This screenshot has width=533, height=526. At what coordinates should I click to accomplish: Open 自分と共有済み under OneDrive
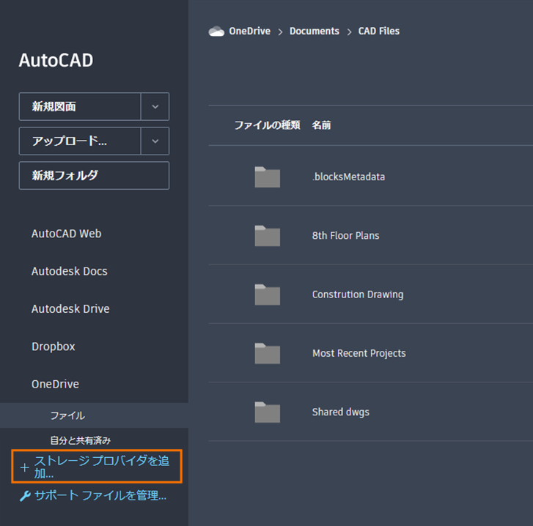tap(80, 440)
